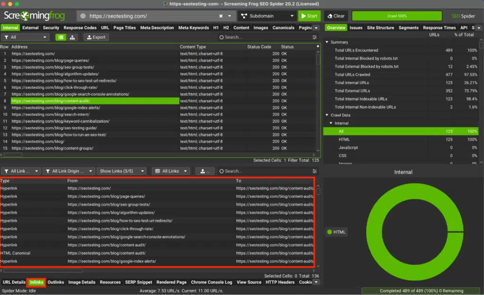Open the lower search filter settings icon
The width and height of the screenshot is (484, 295).
click(x=314, y=171)
